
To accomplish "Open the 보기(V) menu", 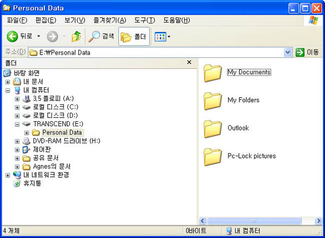I will tap(75, 20).
